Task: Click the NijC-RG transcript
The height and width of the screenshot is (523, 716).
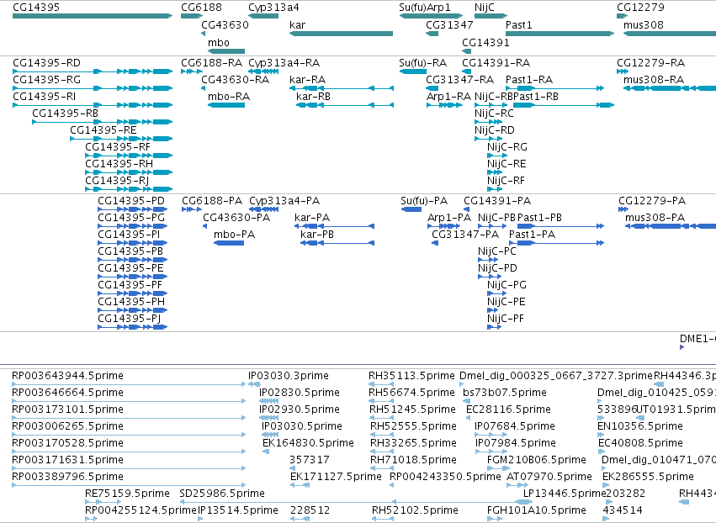Action: [x=497, y=156]
